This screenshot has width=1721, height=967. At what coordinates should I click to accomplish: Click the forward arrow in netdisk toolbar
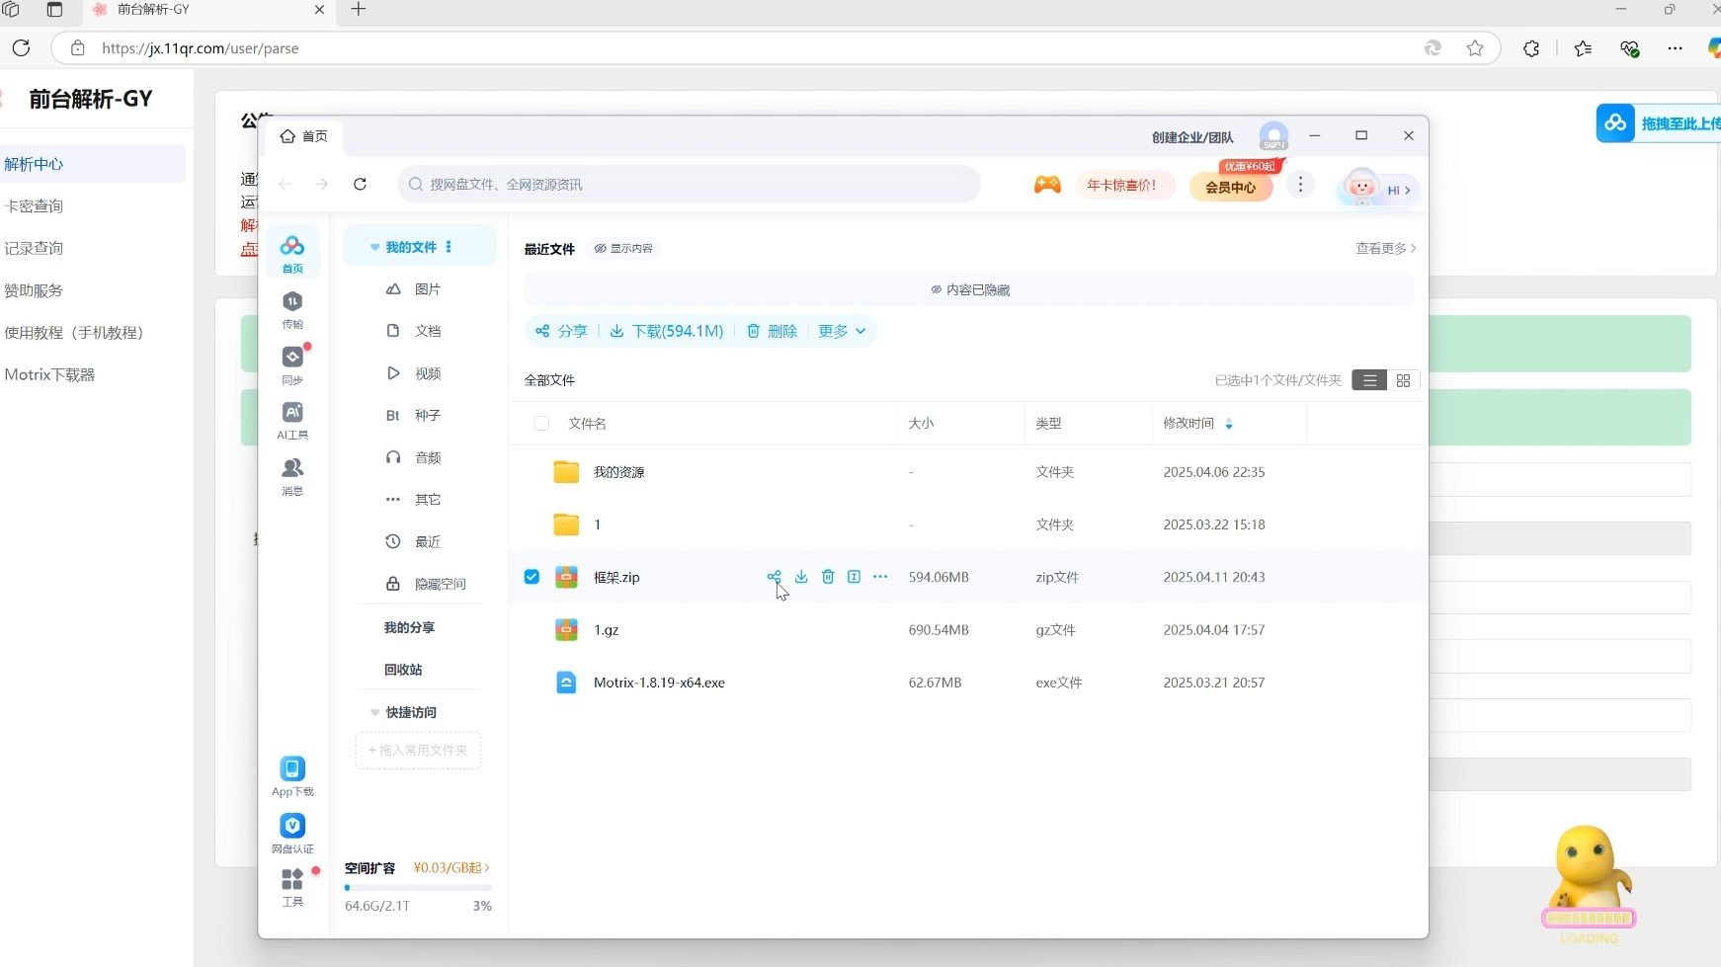321,184
